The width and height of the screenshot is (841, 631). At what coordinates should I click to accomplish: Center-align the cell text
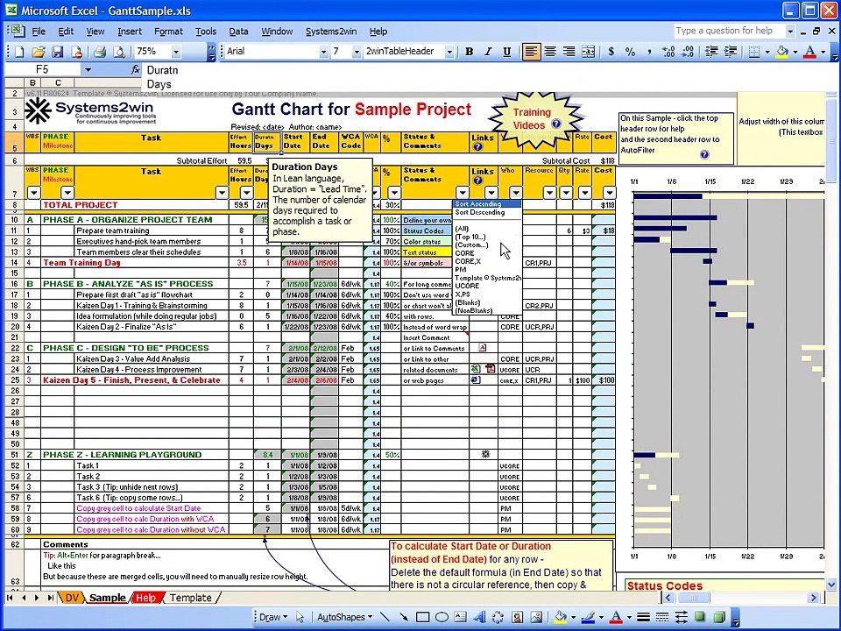(550, 52)
